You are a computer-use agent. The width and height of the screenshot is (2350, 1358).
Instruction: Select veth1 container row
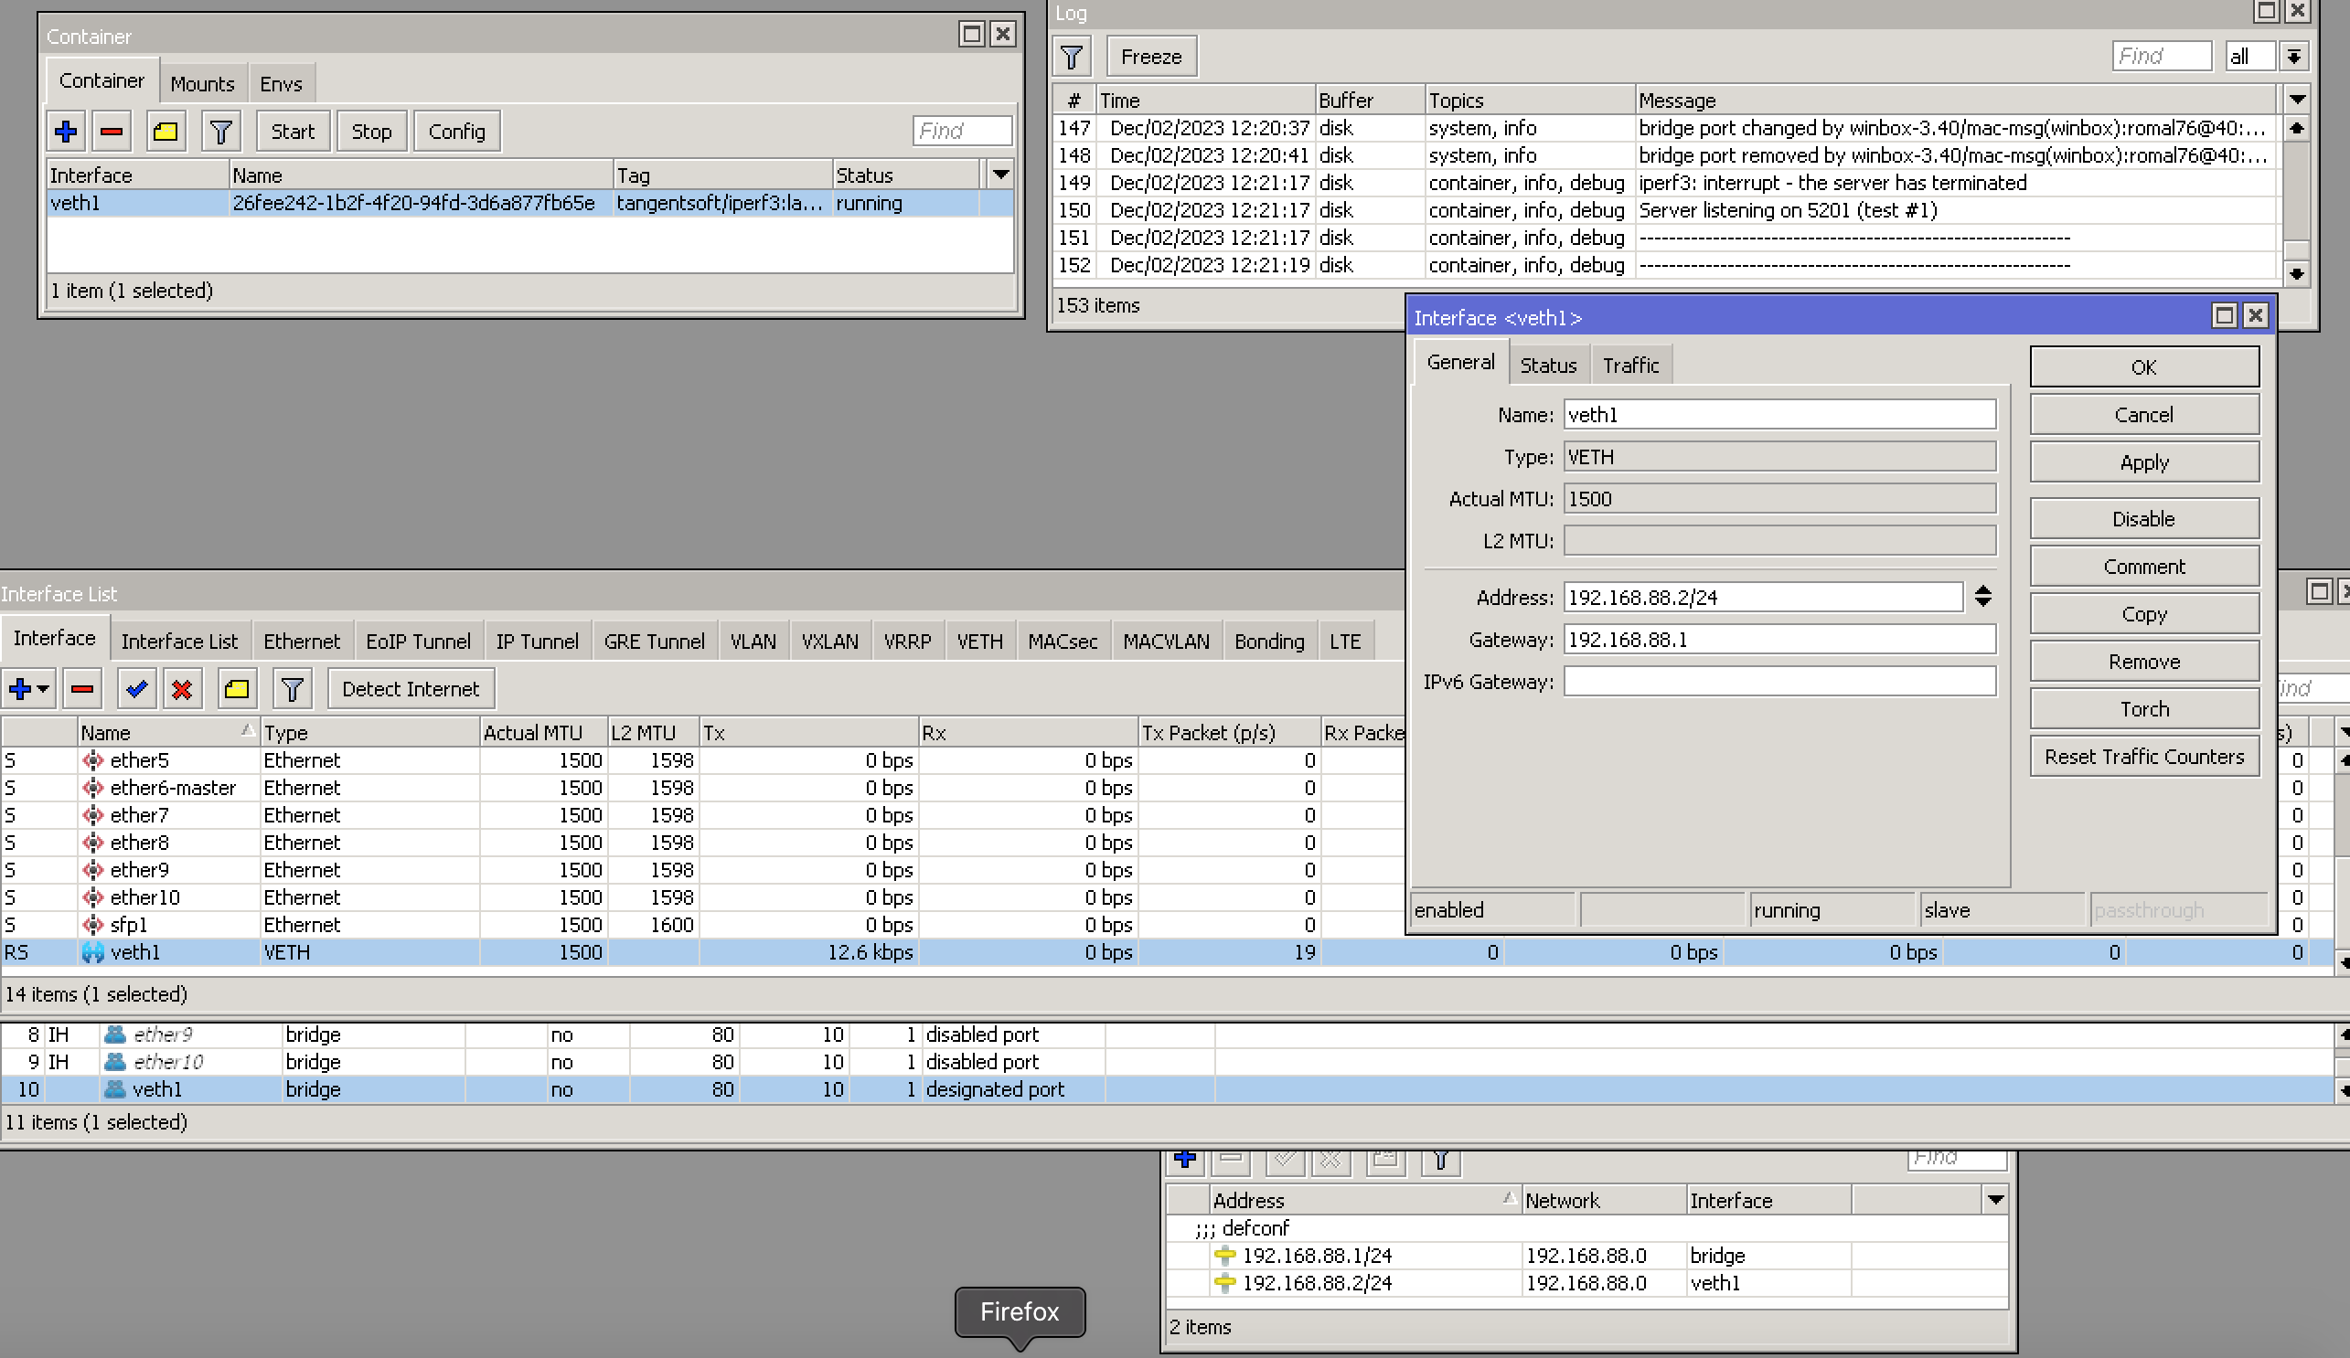point(529,203)
